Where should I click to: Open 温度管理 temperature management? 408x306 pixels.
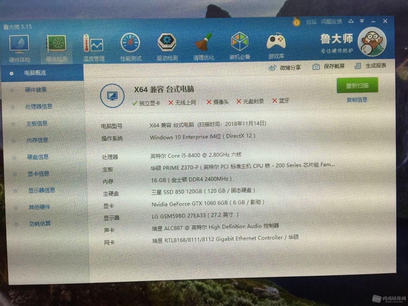coord(94,47)
